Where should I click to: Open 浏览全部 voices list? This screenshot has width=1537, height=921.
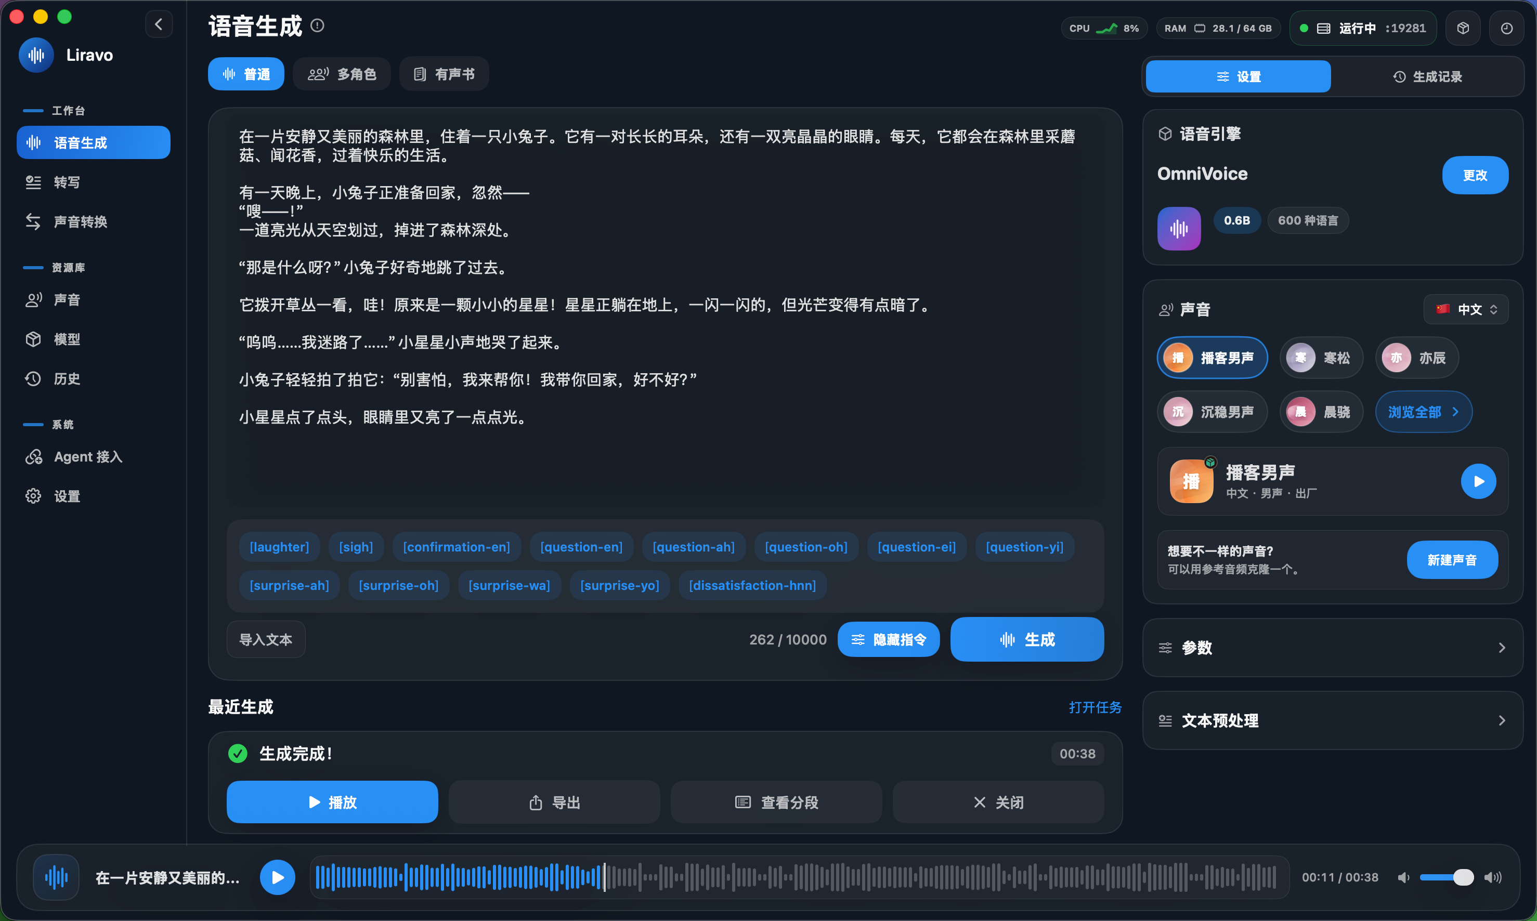point(1424,412)
